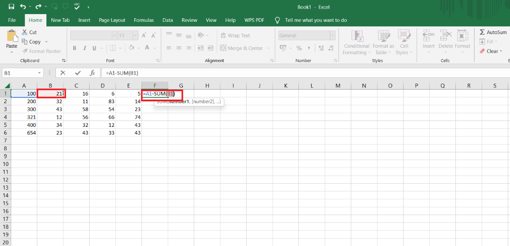Image resolution: width=510 pixels, height=246 pixels.
Task: Click the Accounting Number Format icon
Action: pyautogui.click(x=283, y=48)
